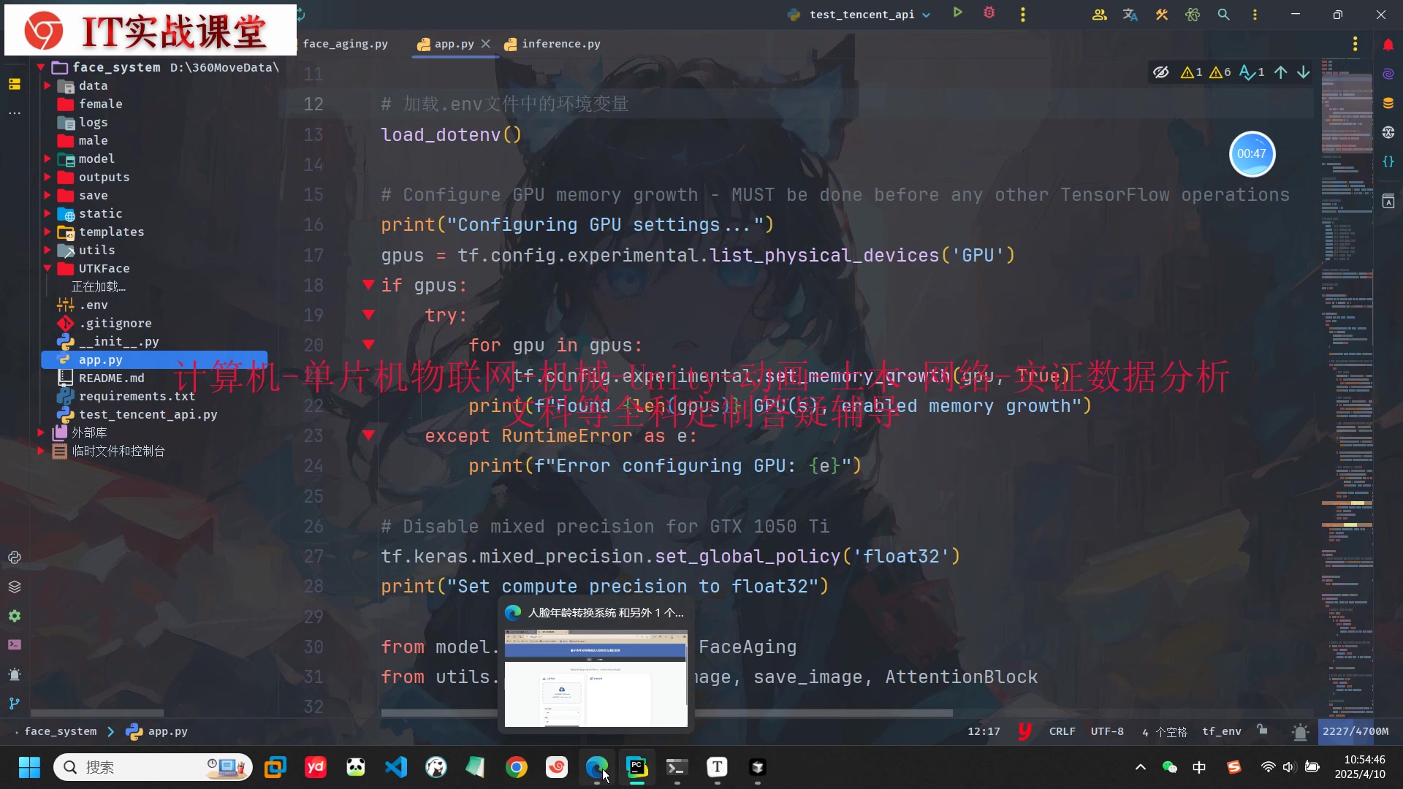Switch to the inference.py tab

[560, 44]
